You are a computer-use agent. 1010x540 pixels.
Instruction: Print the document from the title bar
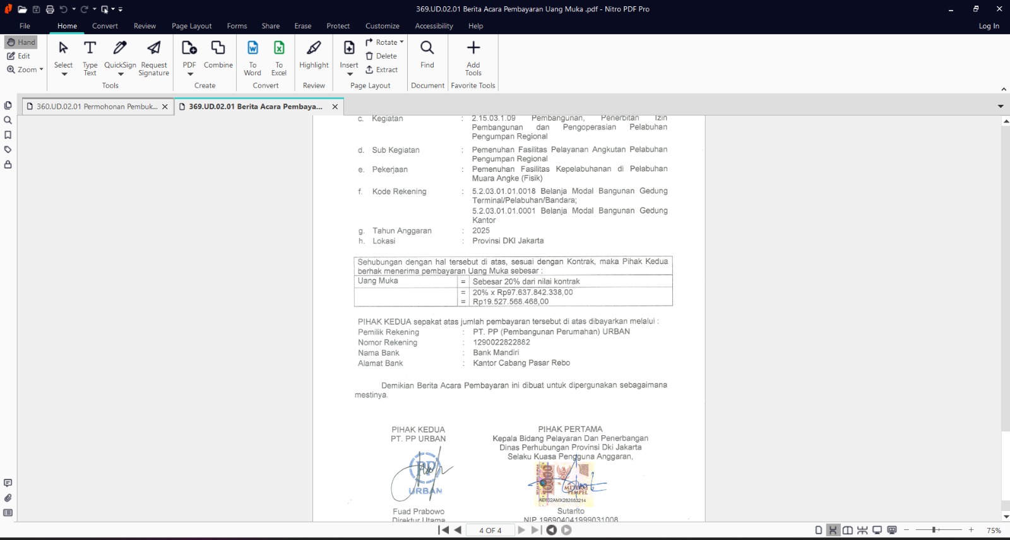click(x=50, y=9)
